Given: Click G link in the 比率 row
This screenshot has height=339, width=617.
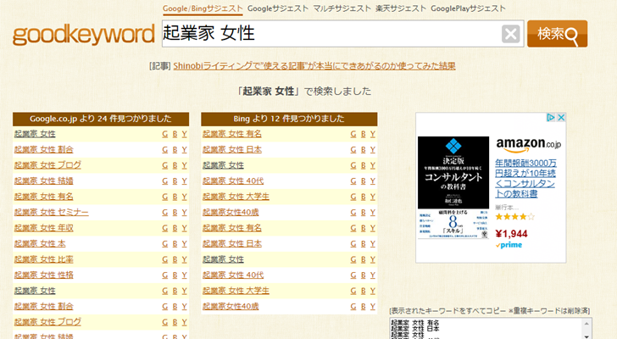Looking at the screenshot, I should 165,259.
